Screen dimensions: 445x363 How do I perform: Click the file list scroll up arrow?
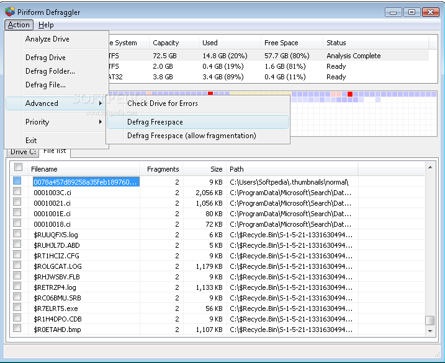click(430, 168)
